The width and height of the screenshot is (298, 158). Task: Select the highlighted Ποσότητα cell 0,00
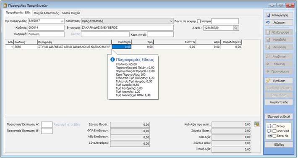pyautogui.click(x=122, y=47)
